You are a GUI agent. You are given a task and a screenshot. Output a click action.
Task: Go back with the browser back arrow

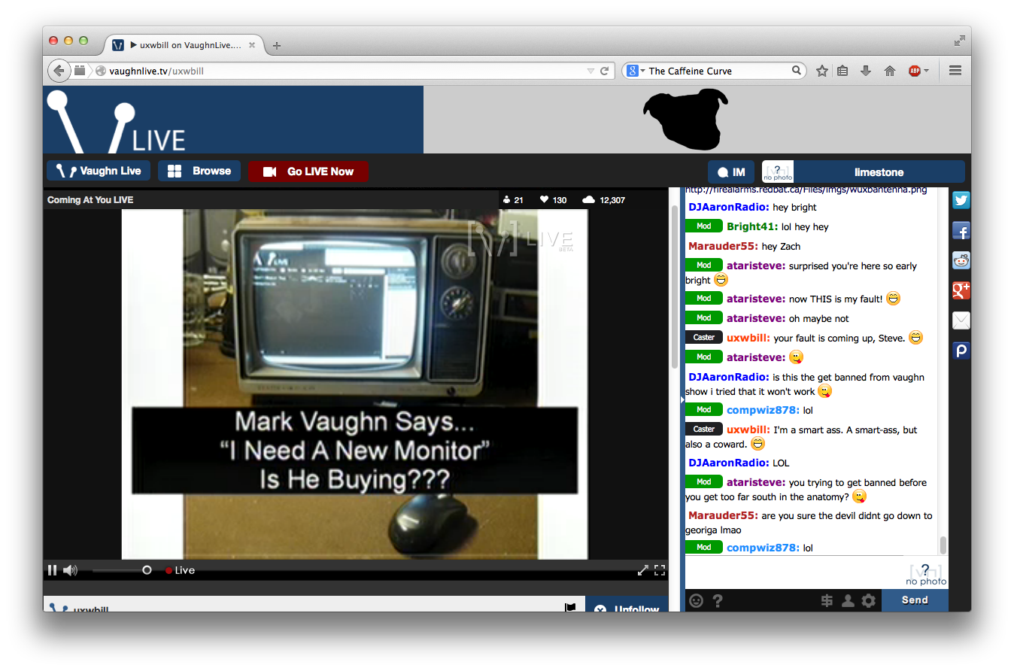coord(59,71)
